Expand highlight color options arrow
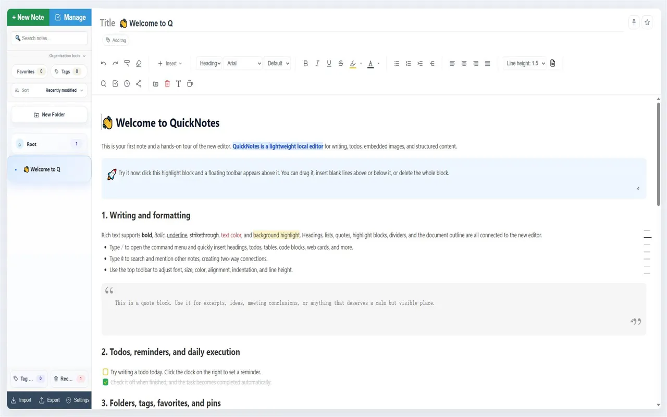 (x=361, y=64)
